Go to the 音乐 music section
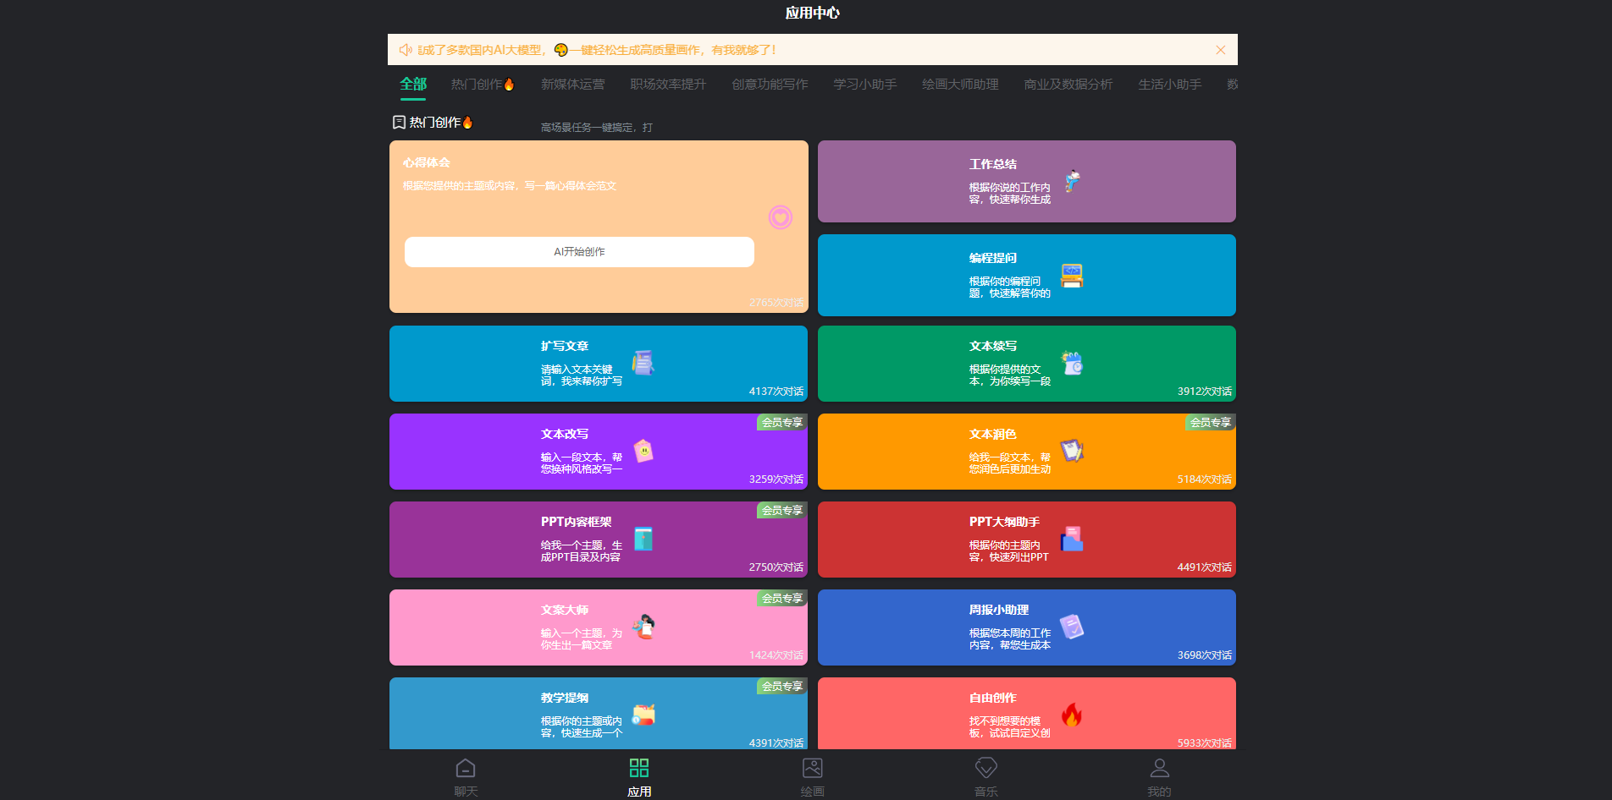The image size is (1612, 800). click(985, 769)
